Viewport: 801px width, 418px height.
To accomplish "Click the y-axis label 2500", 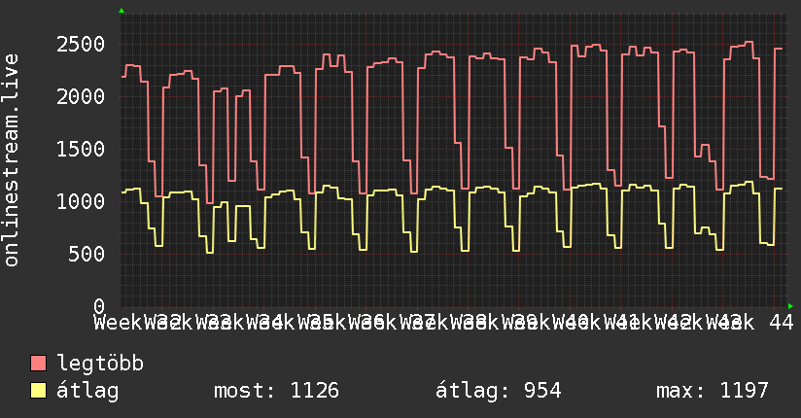I will pos(81,45).
